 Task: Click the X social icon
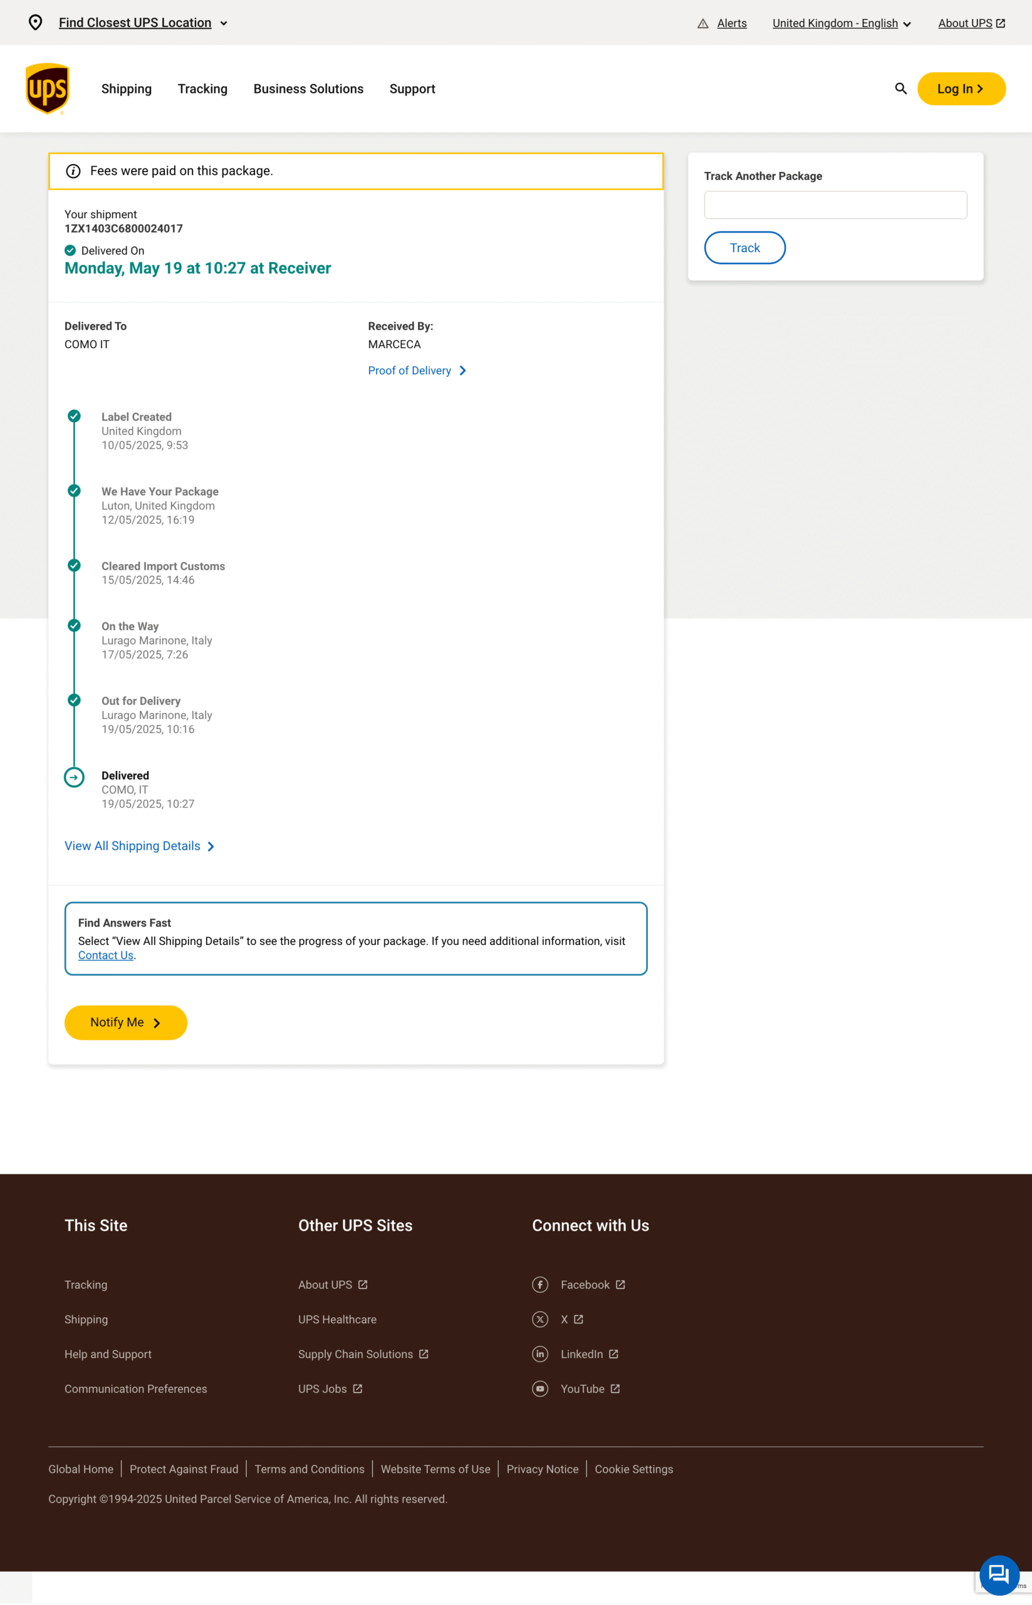[540, 1319]
